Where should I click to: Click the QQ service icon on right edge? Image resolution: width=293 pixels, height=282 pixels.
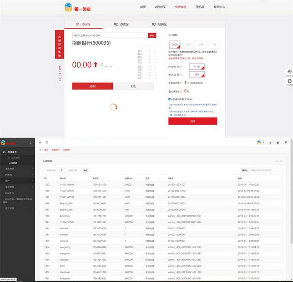pyautogui.click(x=289, y=82)
